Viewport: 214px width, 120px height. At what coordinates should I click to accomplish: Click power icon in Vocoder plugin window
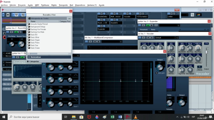click(x=140, y=38)
